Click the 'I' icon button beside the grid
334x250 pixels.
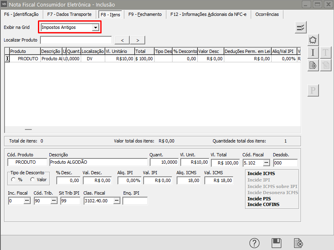[313, 53]
